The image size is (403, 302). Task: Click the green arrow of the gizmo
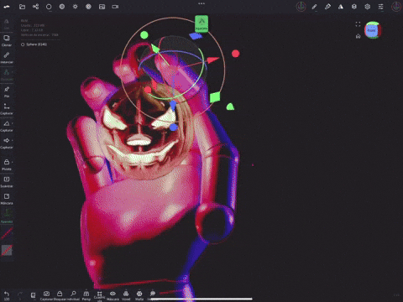click(x=155, y=48)
